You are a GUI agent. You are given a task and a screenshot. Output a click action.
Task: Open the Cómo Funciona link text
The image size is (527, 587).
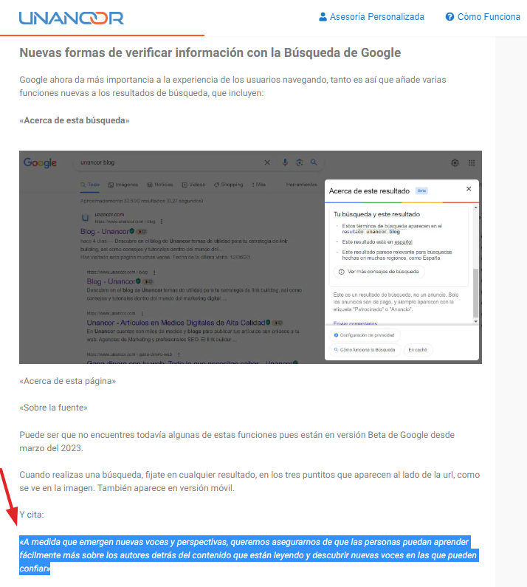pyautogui.click(x=489, y=17)
